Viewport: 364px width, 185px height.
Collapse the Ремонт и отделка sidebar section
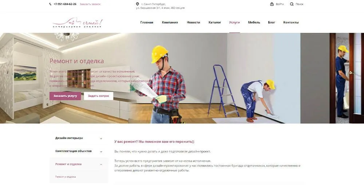point(79,164)
